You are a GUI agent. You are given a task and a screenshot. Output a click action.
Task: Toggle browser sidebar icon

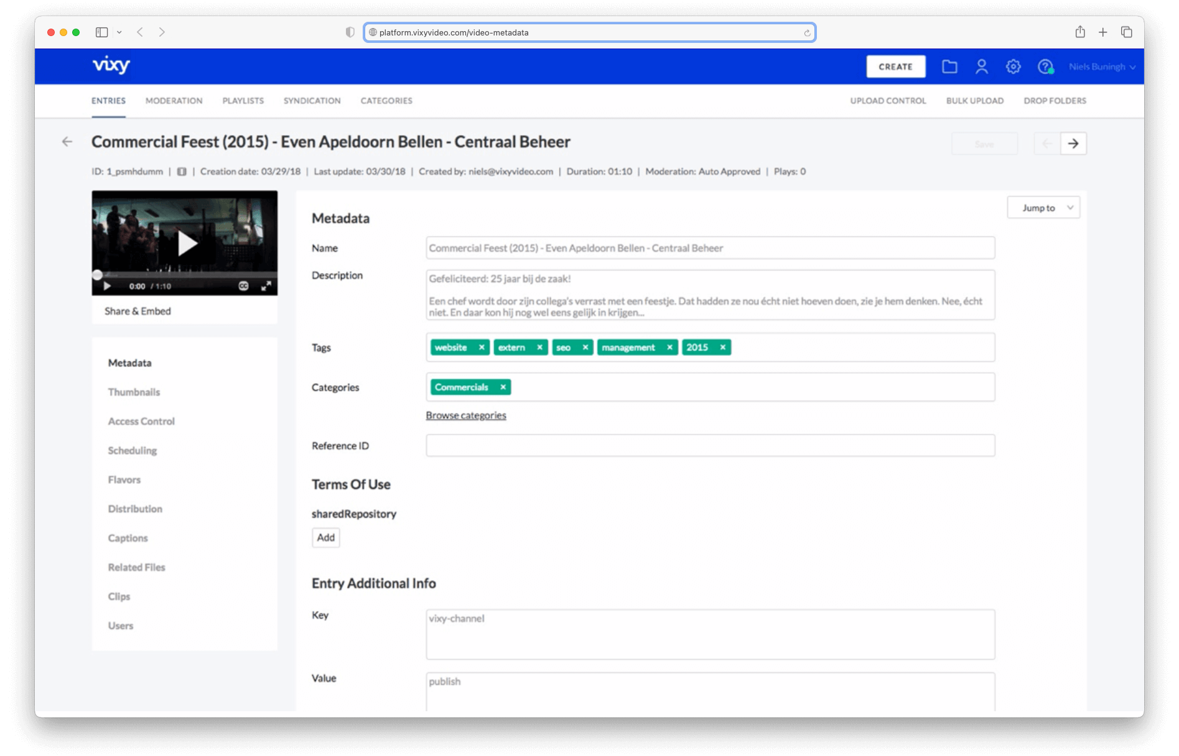tap(101, 32)
